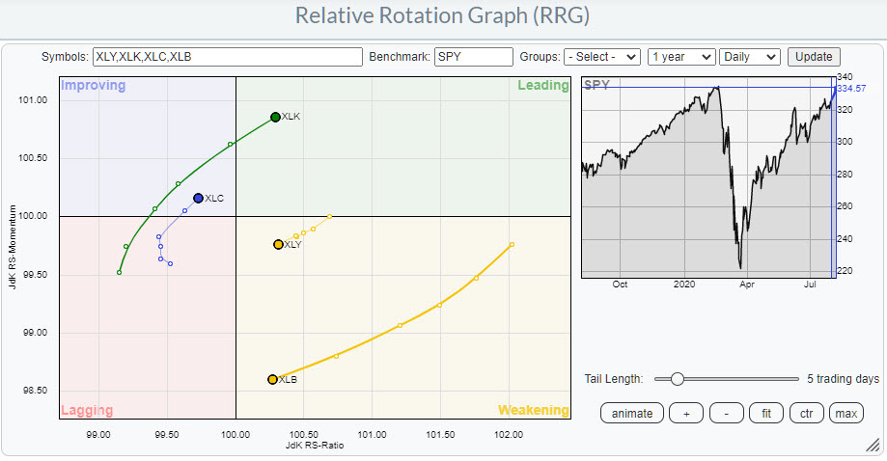Click the XLY yellow data point

[x=278, y=245]
